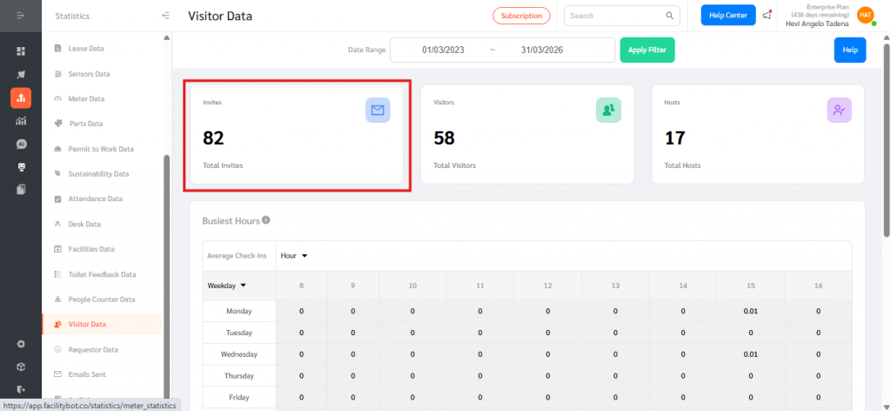Open the HAT user avatar menu

click(x=865, y=15)
